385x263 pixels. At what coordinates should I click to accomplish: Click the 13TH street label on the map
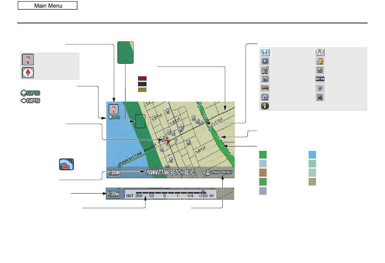click(157, 117)
